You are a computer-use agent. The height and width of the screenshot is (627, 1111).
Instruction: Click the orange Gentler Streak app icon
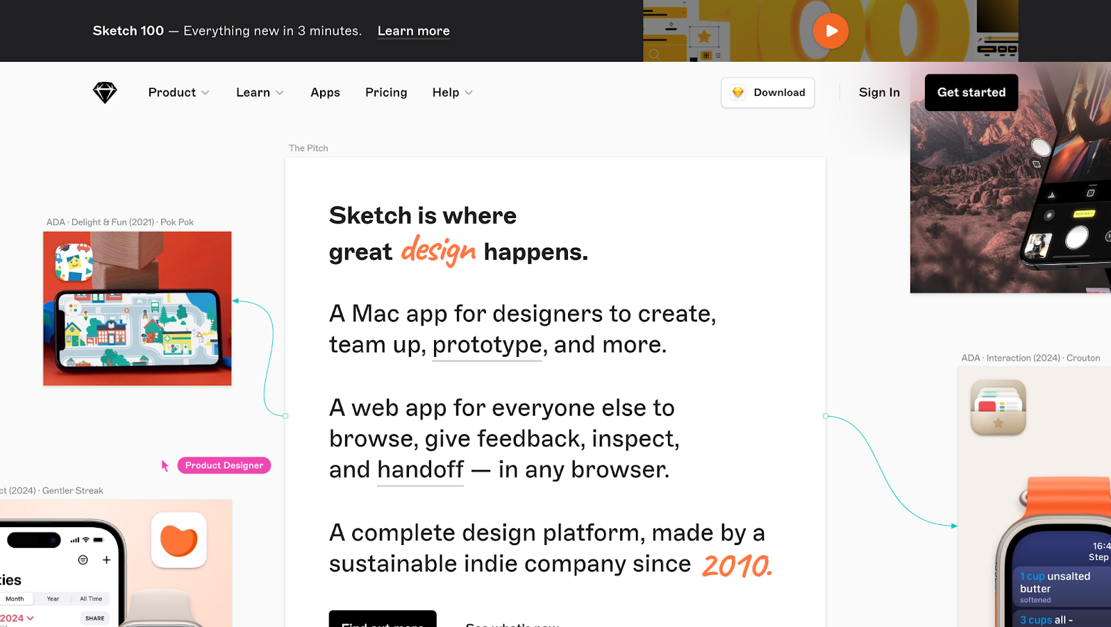(179, 540)
